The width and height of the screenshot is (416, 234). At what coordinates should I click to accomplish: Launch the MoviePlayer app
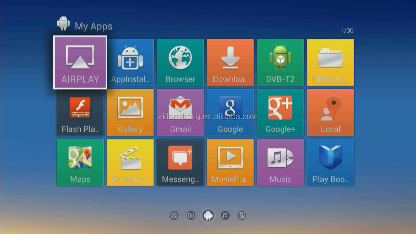pyautogui.click(x=230, y=162)
